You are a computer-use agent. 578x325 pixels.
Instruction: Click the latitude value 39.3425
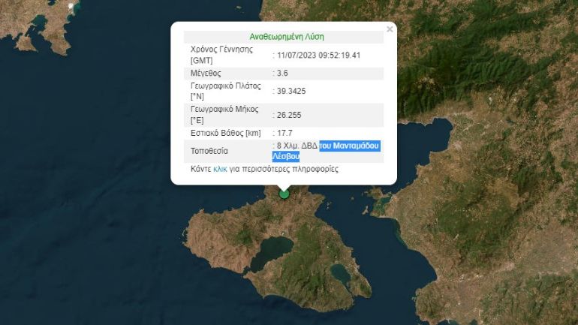point(291,91)
